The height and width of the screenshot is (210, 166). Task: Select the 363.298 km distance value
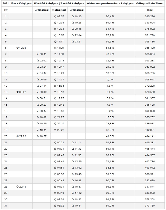tap(150, 60)
